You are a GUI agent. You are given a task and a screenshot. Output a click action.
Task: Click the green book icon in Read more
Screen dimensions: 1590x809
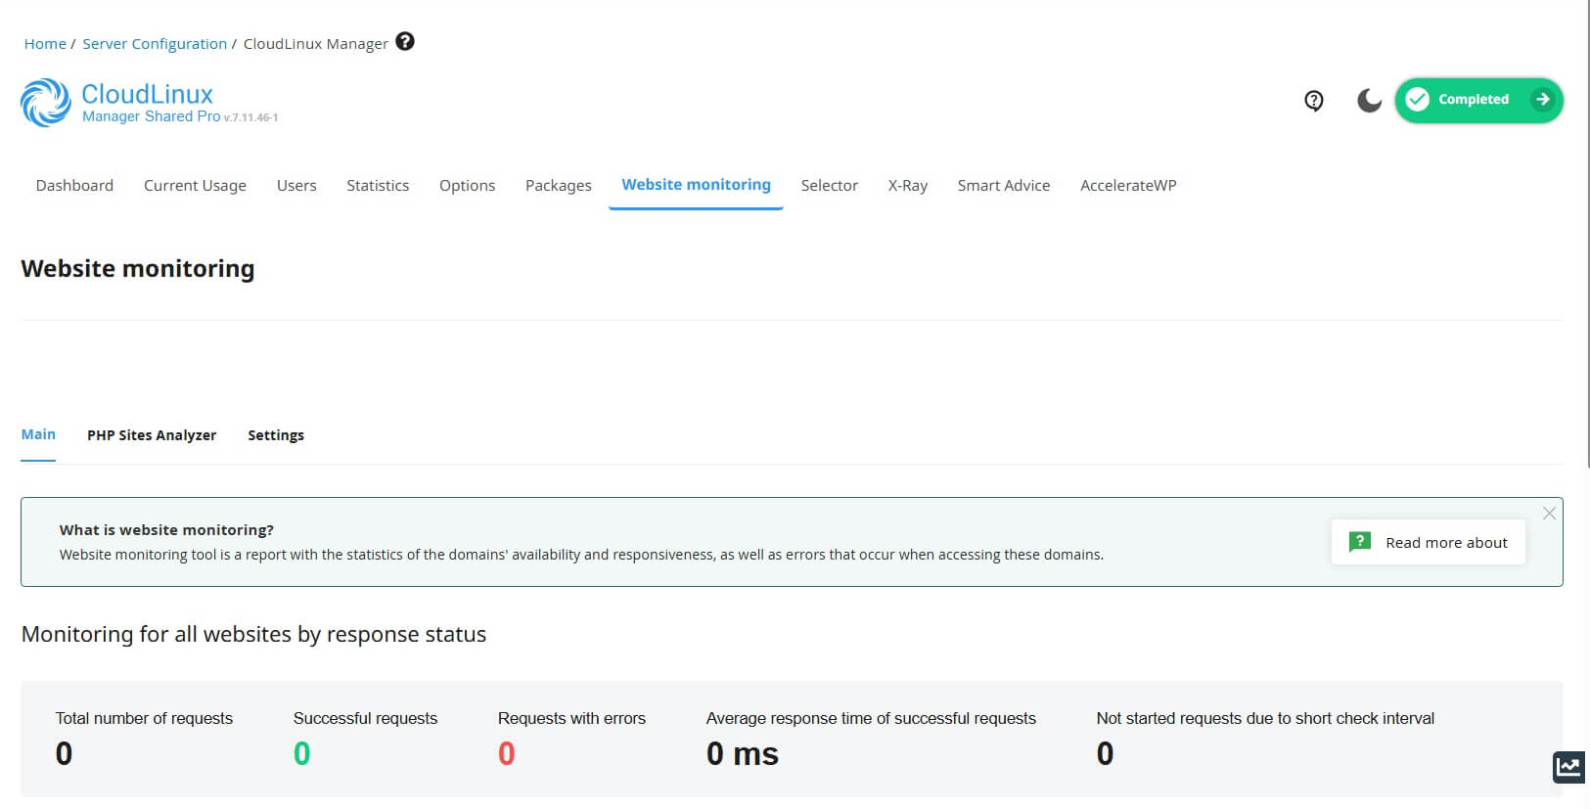click(x=1359, y=542)
